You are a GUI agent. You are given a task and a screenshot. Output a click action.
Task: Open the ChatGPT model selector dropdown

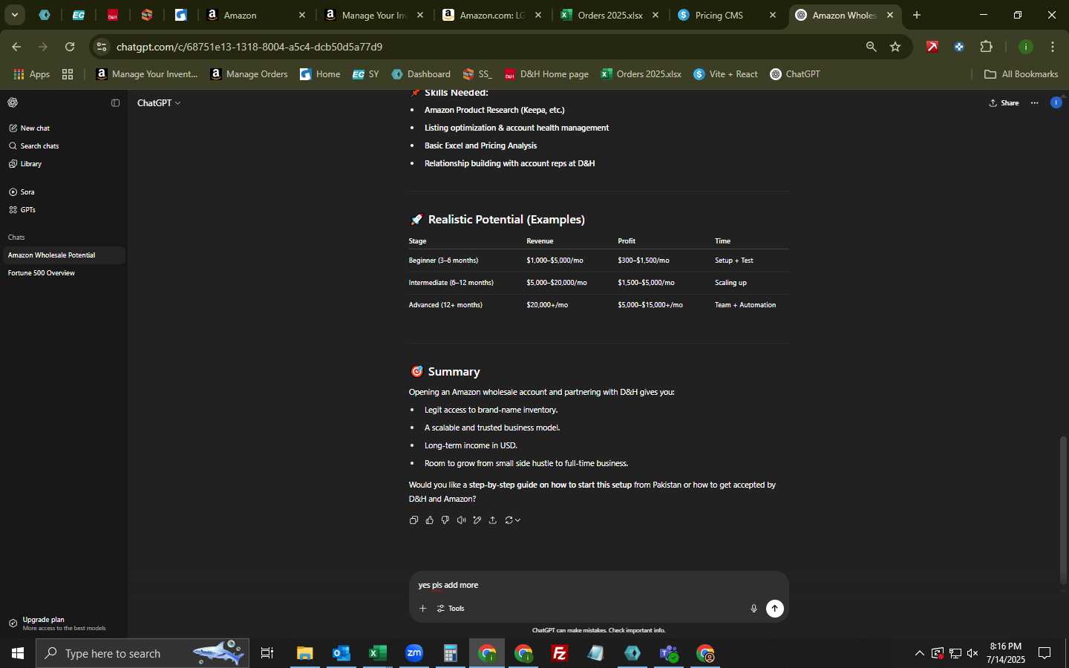click(159, 103)
